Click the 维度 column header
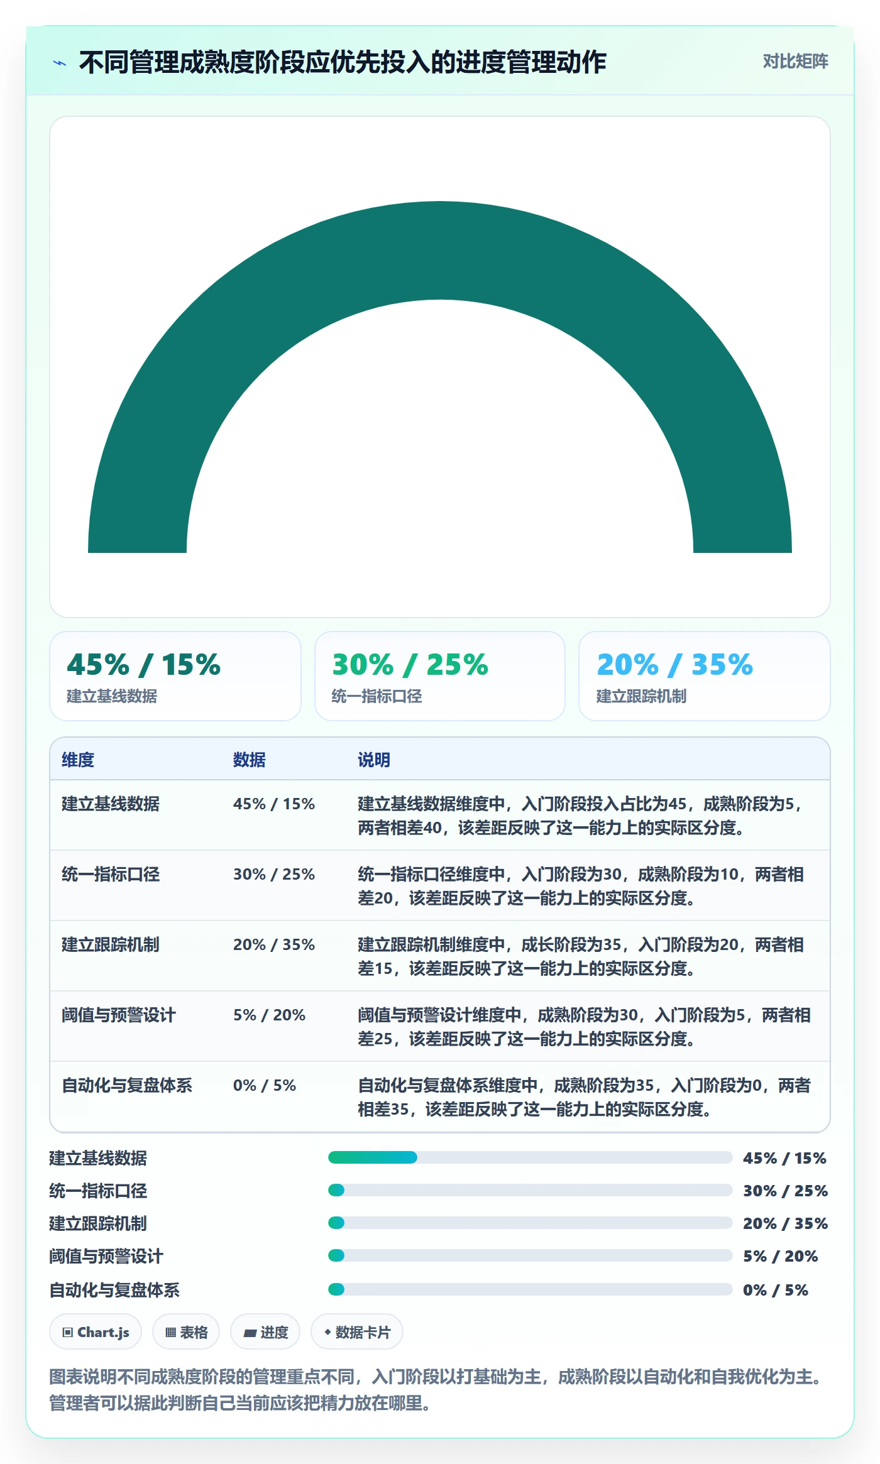 coord(78,760)
